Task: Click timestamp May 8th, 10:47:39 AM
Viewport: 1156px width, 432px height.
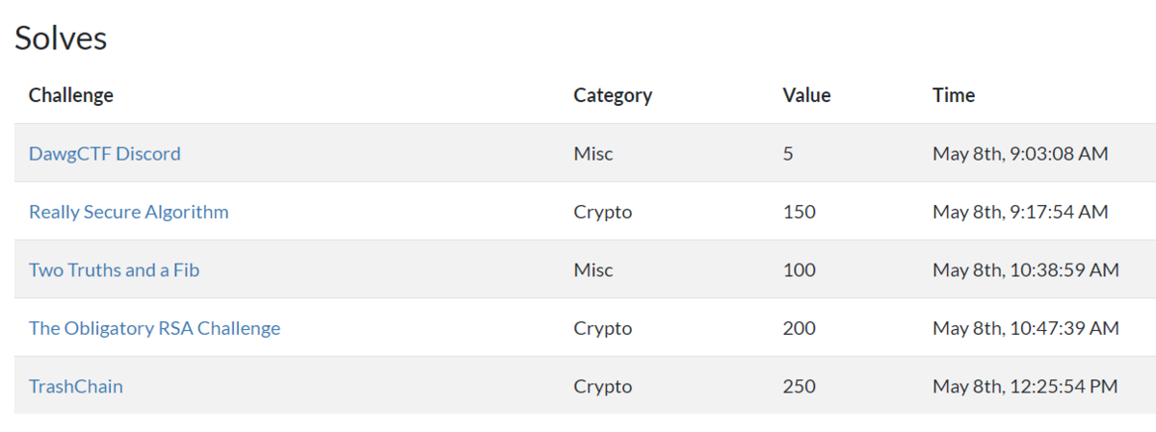Action: 1026,328
